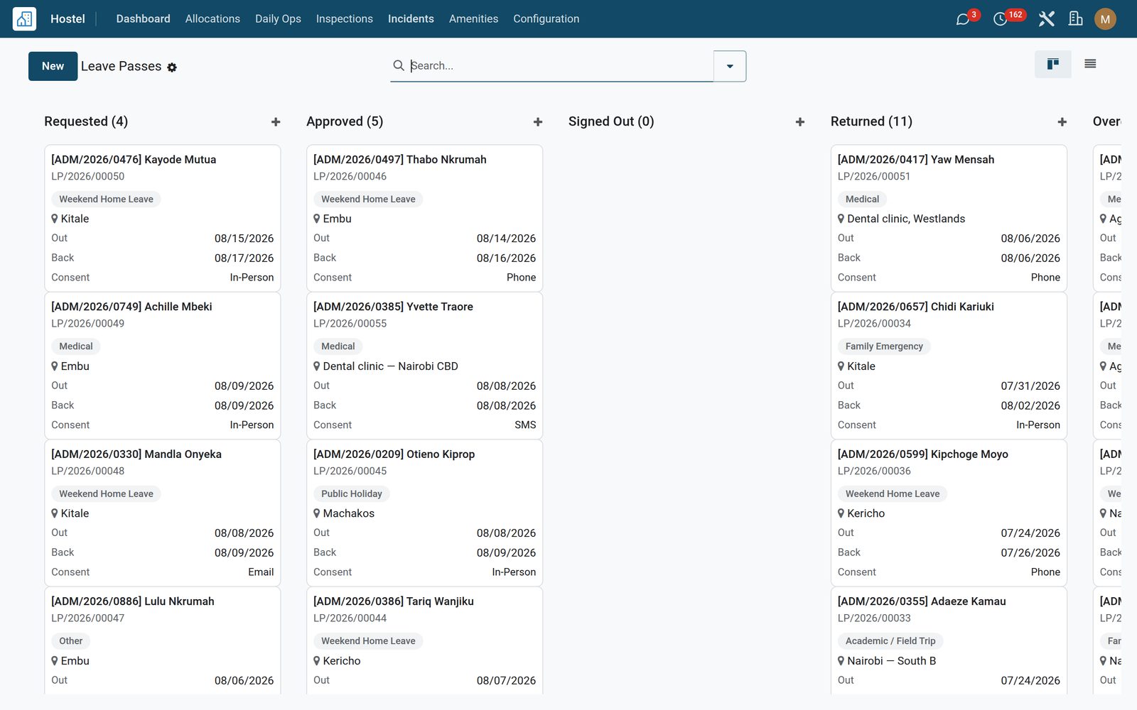Click the Leave Passes gear settings icon

(x=172, y=67)
